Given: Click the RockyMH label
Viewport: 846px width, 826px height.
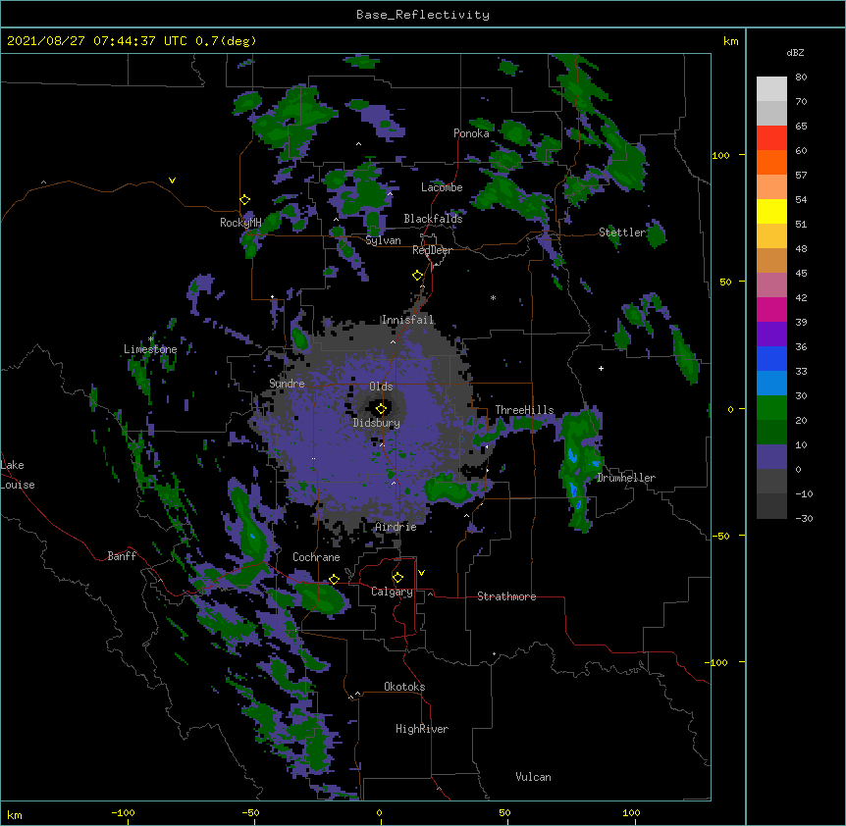Looking at the screenshot, I should coord(240,223).
